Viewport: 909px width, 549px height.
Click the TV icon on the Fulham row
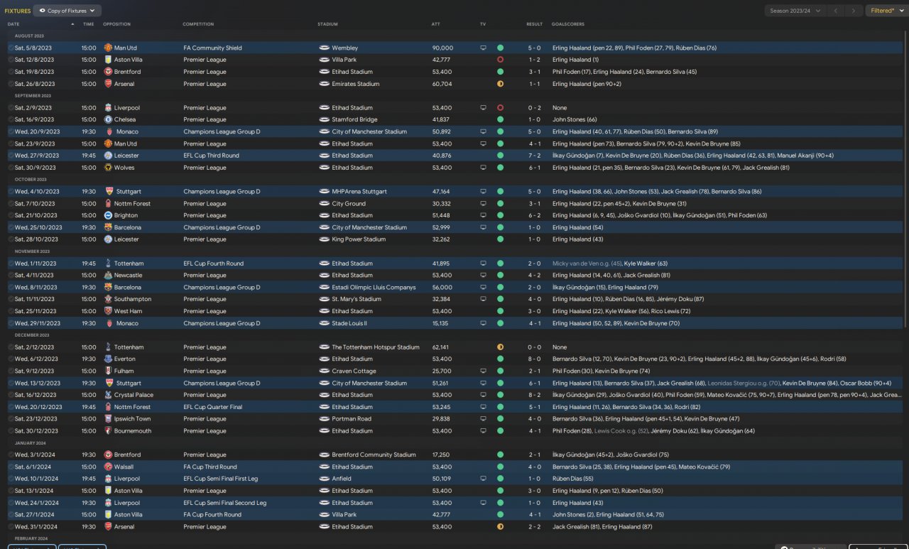coord(483,371)
